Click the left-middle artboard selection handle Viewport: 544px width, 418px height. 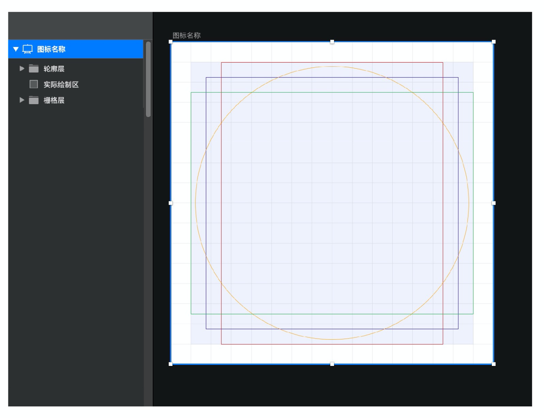pyautogui.click(x=171, y=203)
